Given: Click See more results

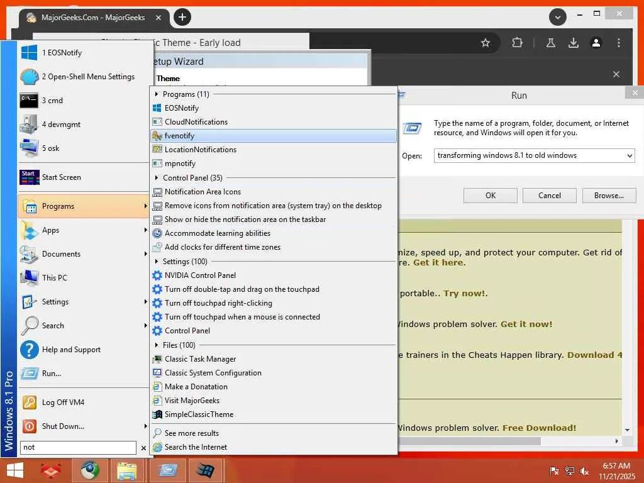Looking at the screenshot, I should [274, 433].
